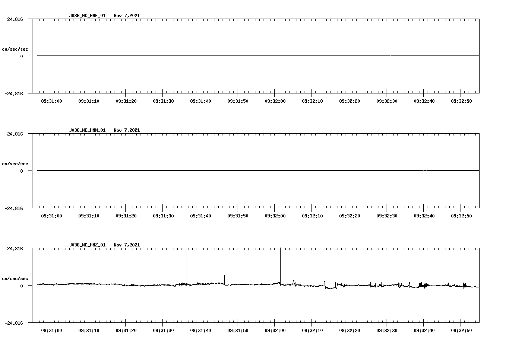The height and width of the screenshot is (344, 506).
Task: Click the 09:32:50 time label under HNE plot
Action: coord(461,101)
